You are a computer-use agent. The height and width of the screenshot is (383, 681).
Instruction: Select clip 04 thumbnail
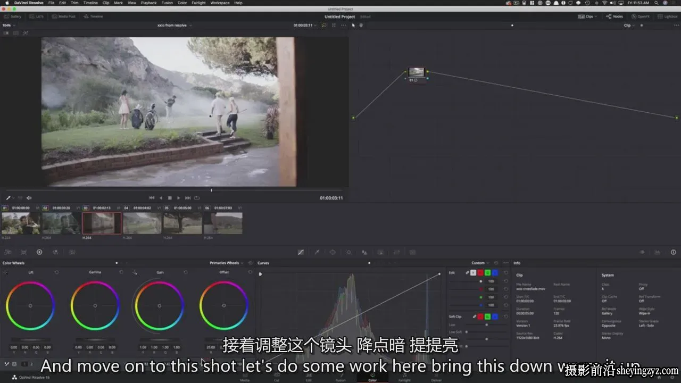point(142,223)
